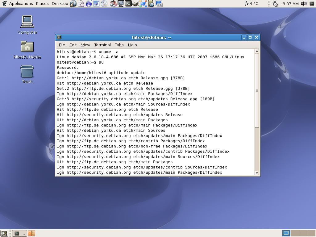
Task: Launch the terminal emulator from the panel
Action: (128, 3)
